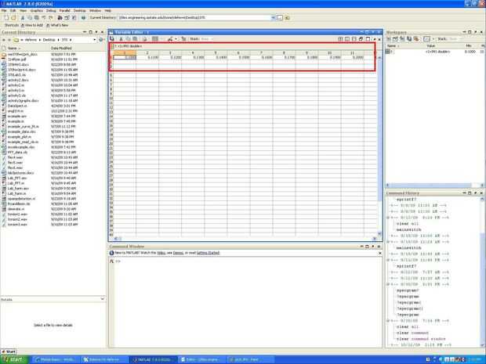Open path dropdown in Current Directory panel
This screenshot has width=486, height=364.
click(x=95, y=40)
